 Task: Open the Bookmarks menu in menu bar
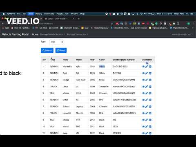(49, 14)
